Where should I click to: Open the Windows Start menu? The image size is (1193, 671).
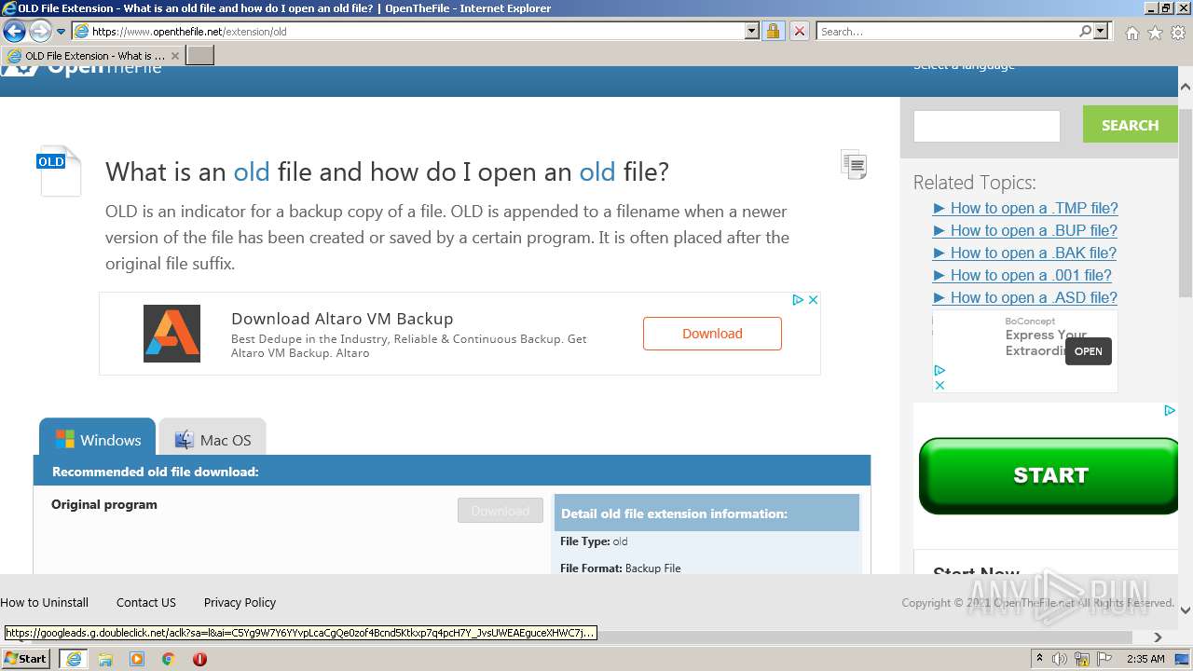(x=26, y=658)
